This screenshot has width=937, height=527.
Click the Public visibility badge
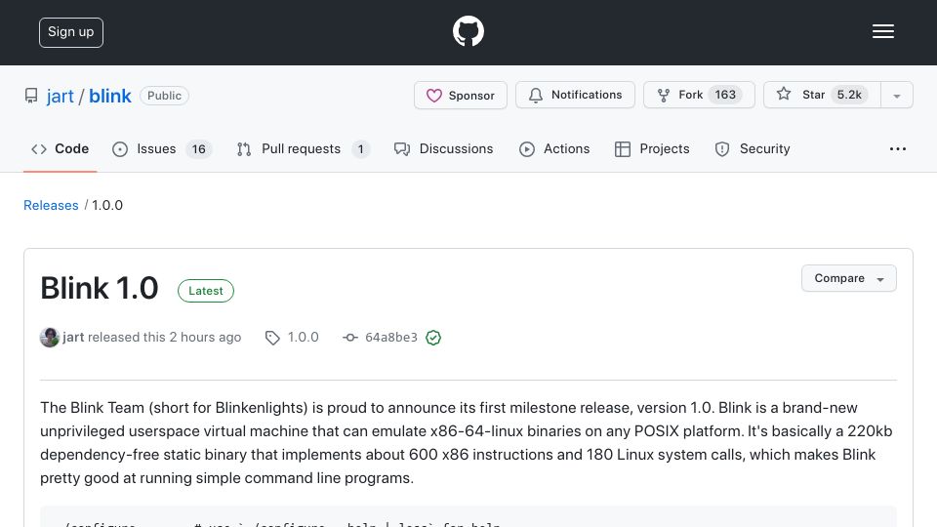[164, 96]
